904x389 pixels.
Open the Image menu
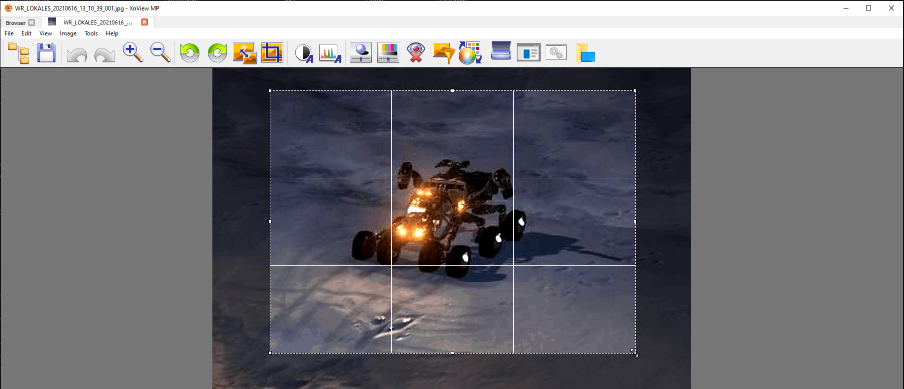pos(68,33)
